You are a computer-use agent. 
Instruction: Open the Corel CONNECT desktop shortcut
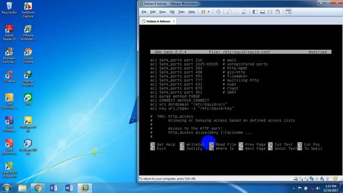tap(9, 124)
